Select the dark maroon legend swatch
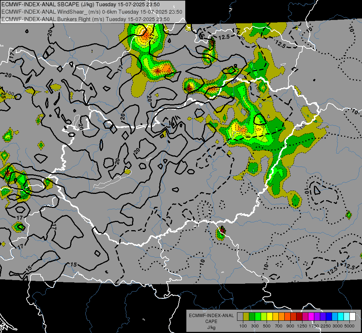 pos(300,316)
